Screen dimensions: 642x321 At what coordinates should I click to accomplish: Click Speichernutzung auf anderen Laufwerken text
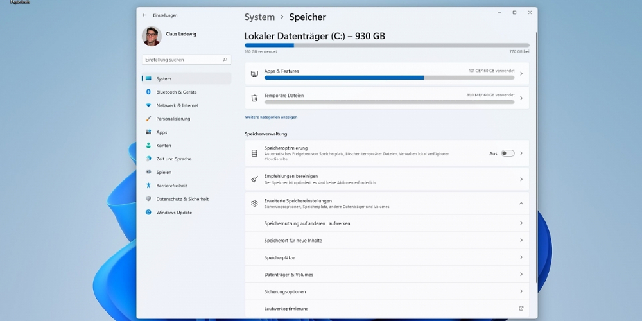tap(307, 223)
